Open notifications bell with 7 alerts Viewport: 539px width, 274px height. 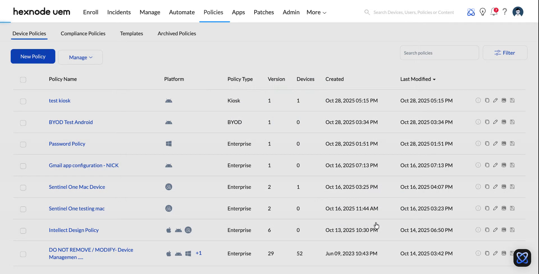tap(494, 12)
